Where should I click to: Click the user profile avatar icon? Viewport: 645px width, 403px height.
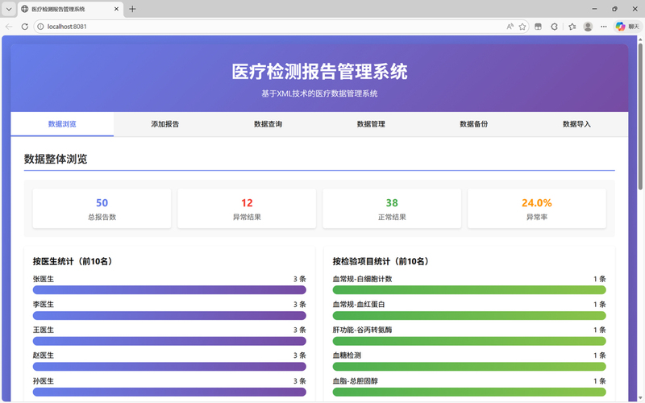[588, 27]
